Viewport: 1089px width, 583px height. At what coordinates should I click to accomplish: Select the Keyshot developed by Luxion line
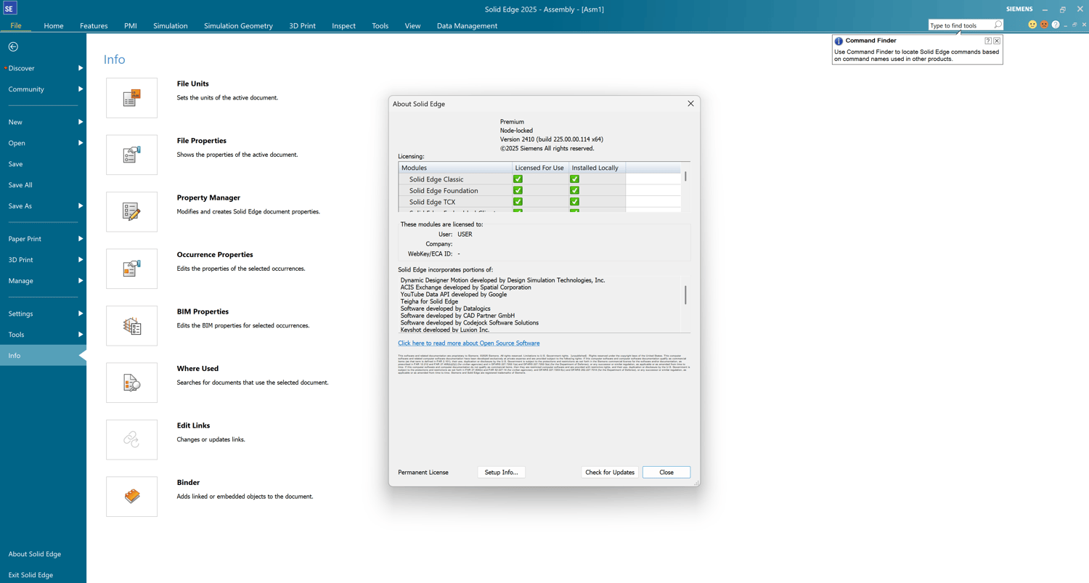445,330
